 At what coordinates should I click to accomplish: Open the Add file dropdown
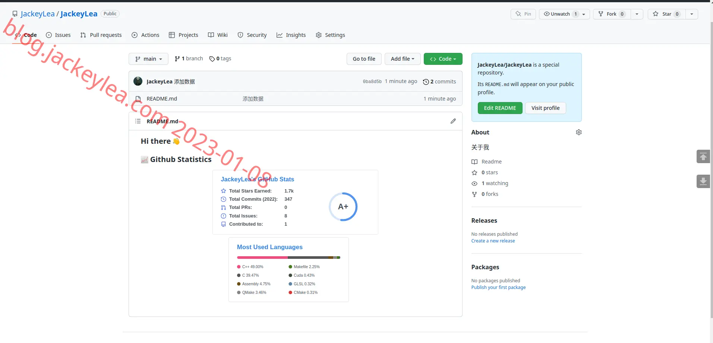click(x=403, y=59)
